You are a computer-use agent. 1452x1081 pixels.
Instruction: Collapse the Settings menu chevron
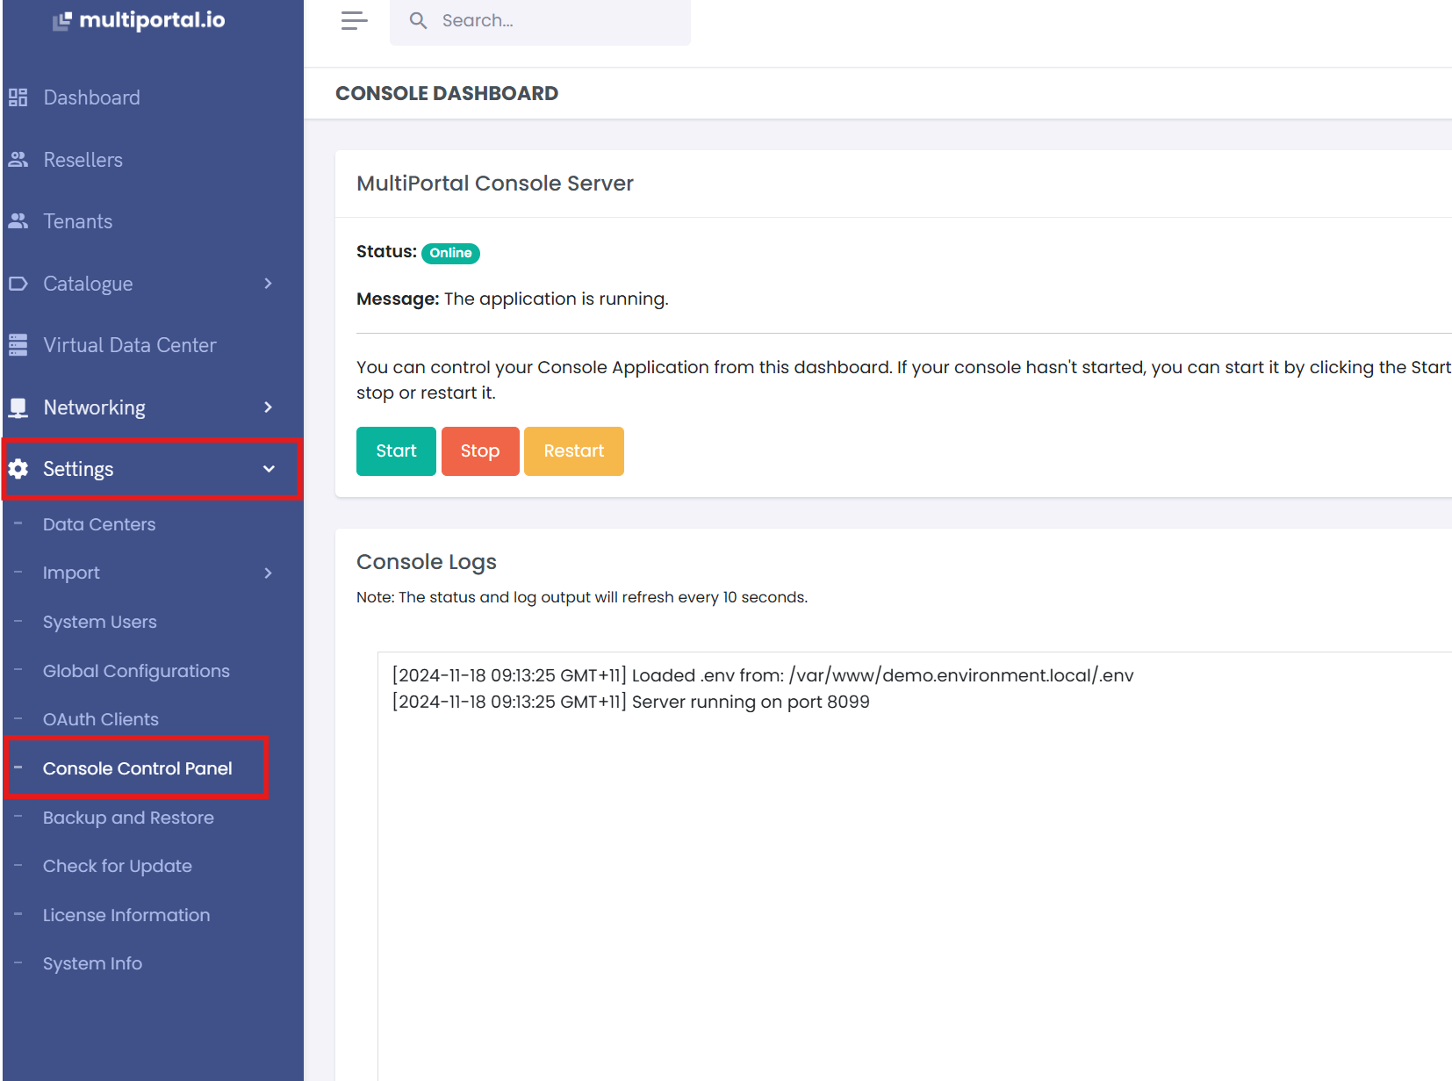tap(269, 469)
